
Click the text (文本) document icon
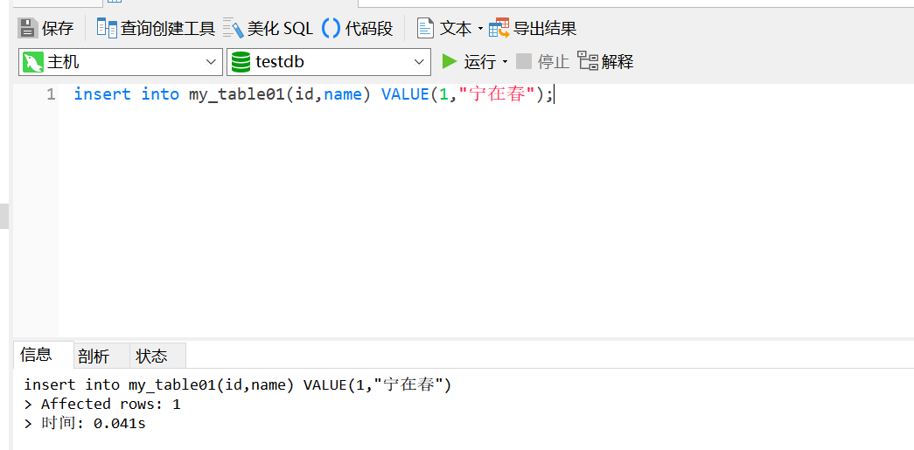(x=425, y=28)
